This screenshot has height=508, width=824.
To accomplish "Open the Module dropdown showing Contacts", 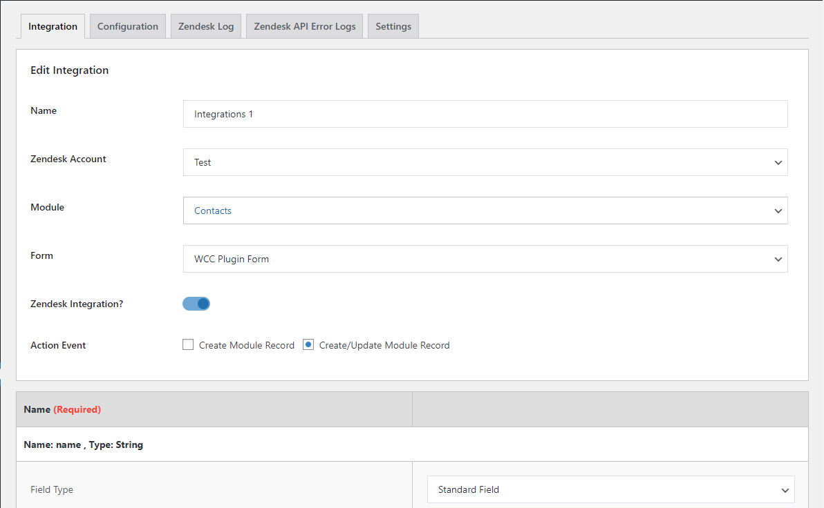I will click(485, 211).
